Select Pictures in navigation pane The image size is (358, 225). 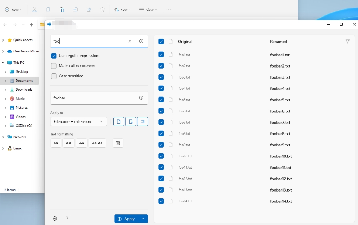(x=22, y=108)
